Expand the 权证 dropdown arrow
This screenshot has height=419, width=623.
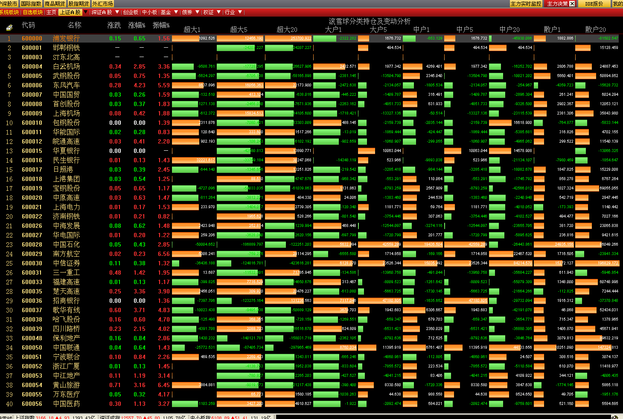pyautogui.click(x=218, y=12)
